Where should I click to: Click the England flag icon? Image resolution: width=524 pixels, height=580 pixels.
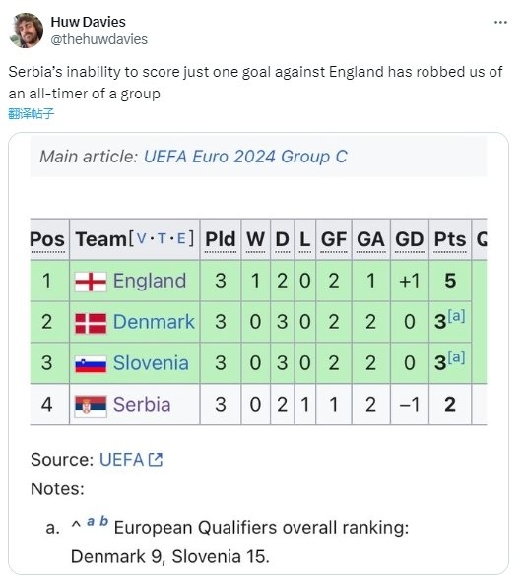pos(91,282)
